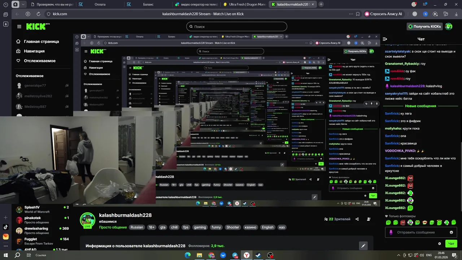This screenshot has height=260, width=462.
Task: Click Спросить Алису AI button
Action: point(383,14)
